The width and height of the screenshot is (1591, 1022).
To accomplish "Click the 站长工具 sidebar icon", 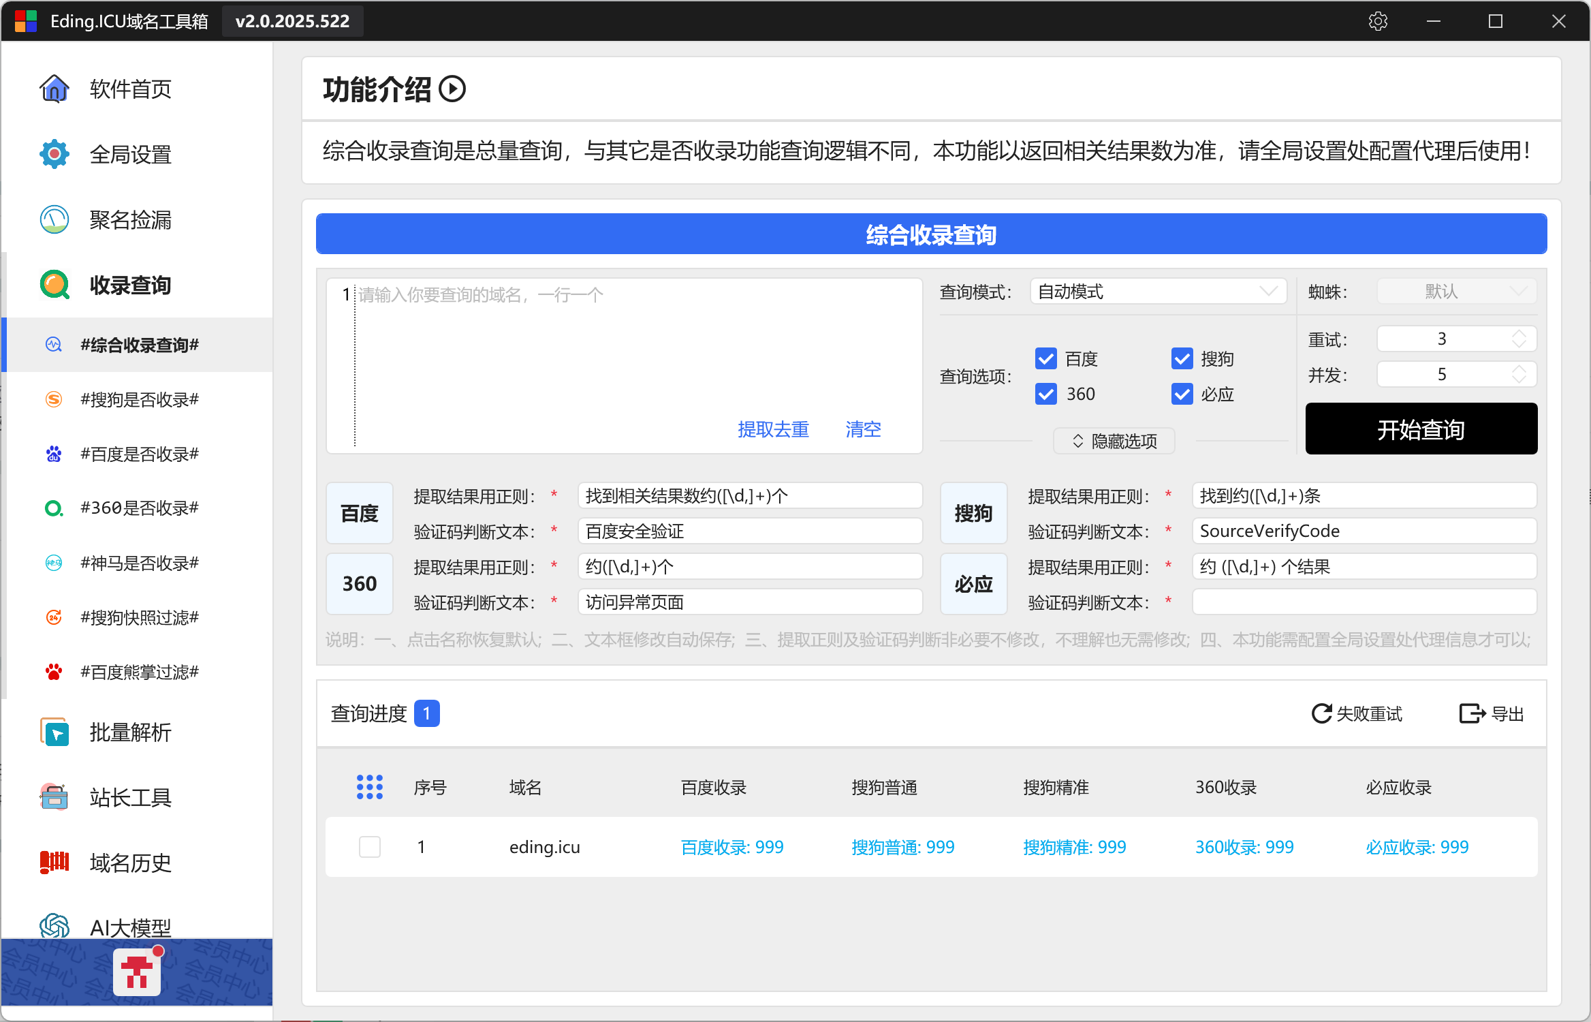I will coord(54,797).
